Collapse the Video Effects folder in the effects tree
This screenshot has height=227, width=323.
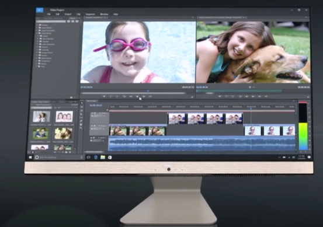coord(37,33)
